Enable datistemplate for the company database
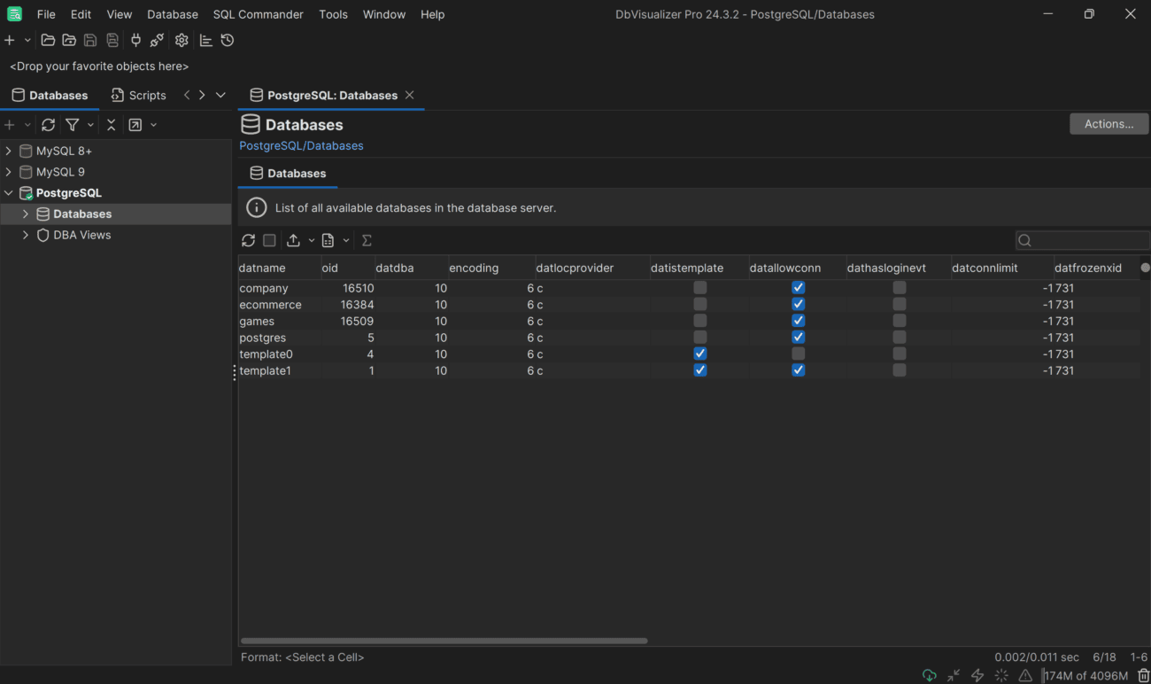1151x684 pixels. 699,287
